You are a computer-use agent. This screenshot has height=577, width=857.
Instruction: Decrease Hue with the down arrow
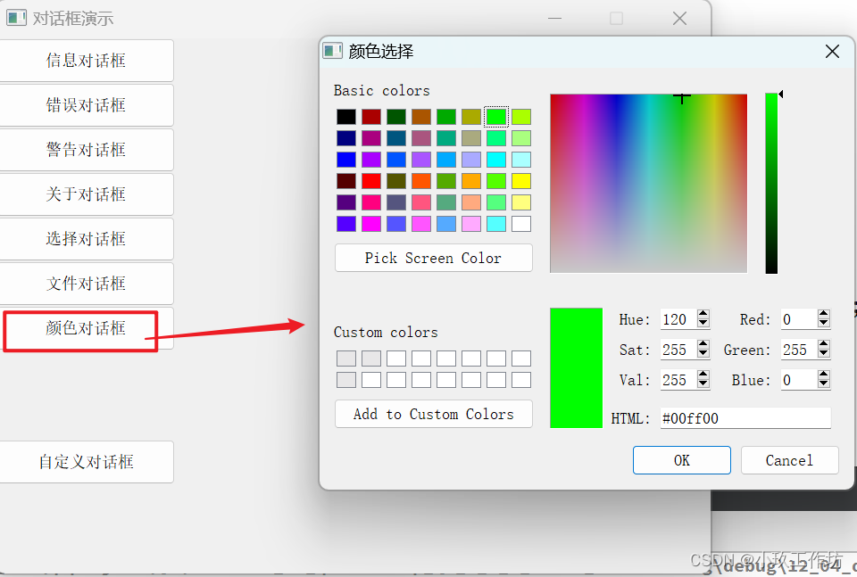(x=703, y=323)
